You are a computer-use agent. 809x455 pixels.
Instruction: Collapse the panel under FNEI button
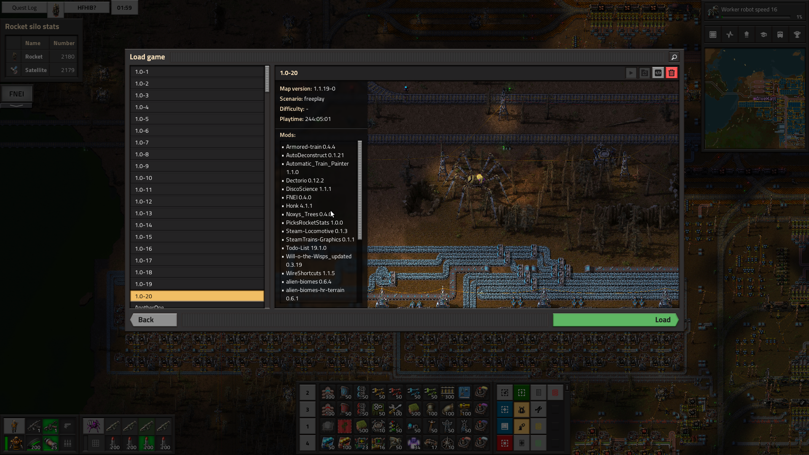click(x=16, y=106)
